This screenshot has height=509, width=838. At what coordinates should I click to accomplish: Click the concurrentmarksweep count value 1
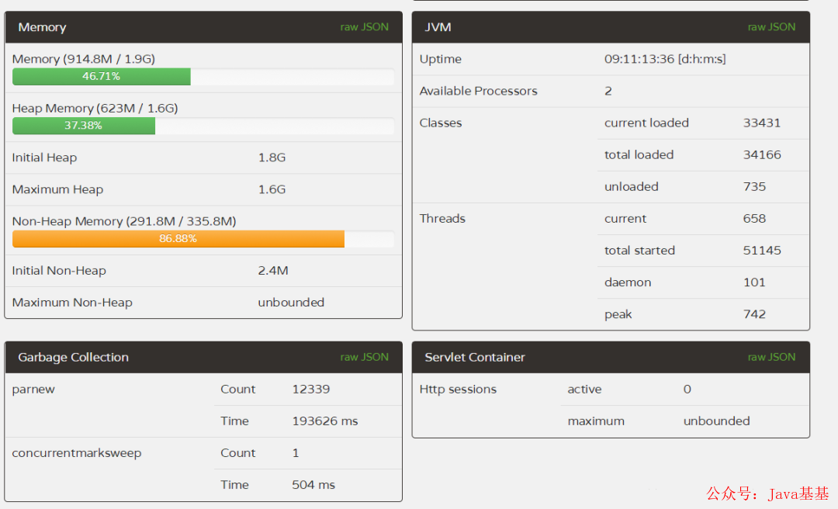point(295,453)
